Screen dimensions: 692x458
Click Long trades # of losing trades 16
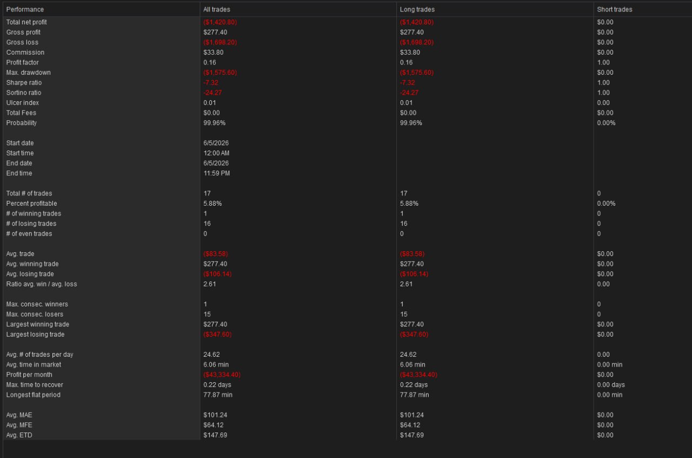[404, 224]
